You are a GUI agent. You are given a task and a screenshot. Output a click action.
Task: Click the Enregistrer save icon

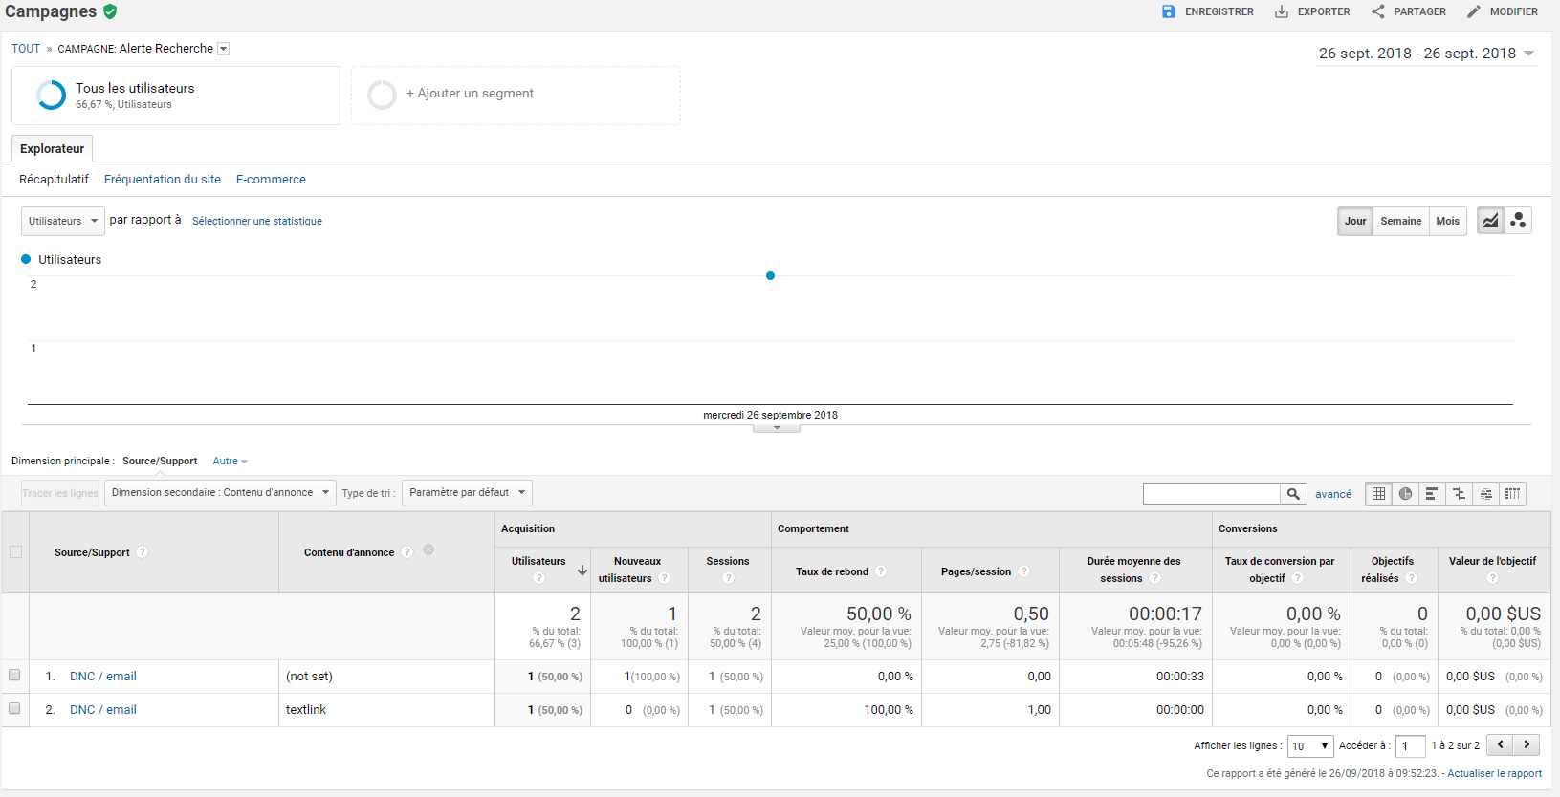point(1169,11)
